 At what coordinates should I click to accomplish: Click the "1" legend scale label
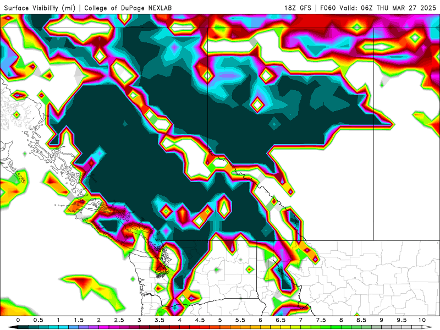tap(58, 320)
